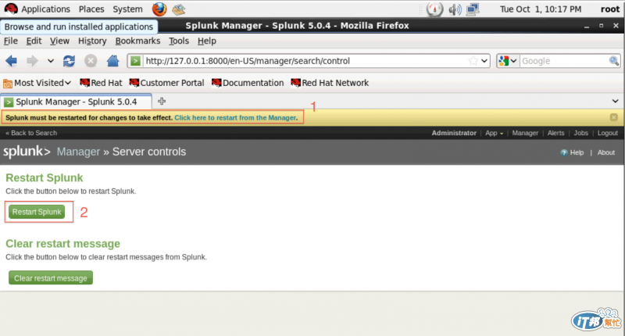Screen dimensions: 625x336
Task: Go to the home page icon
Action: click(x=112, y=61)
